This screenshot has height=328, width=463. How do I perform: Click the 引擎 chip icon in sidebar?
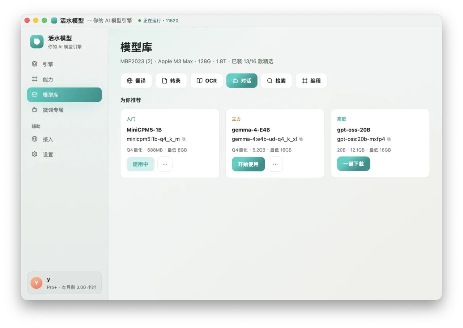click(x=34, y=64)
